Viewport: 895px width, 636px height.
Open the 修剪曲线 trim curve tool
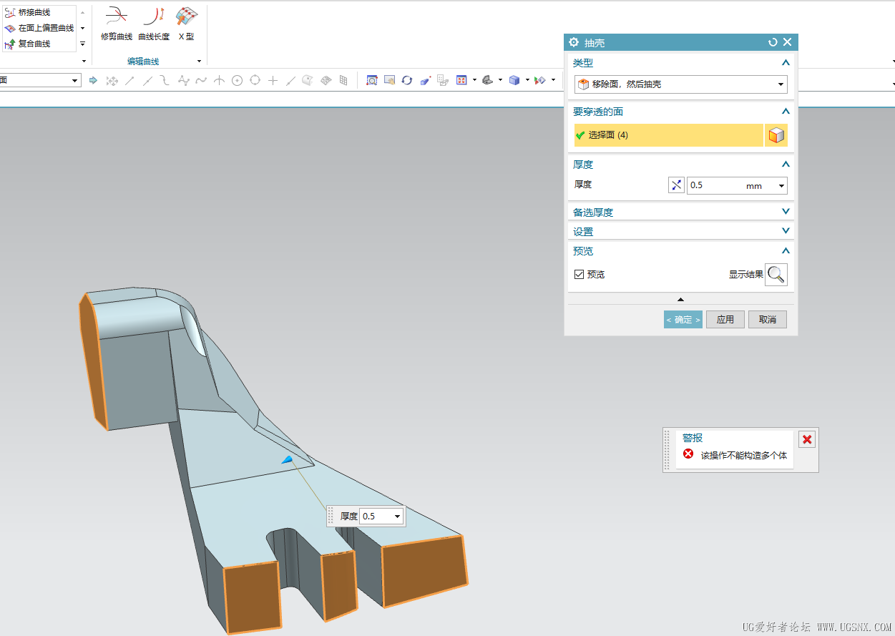click(116, 23)
